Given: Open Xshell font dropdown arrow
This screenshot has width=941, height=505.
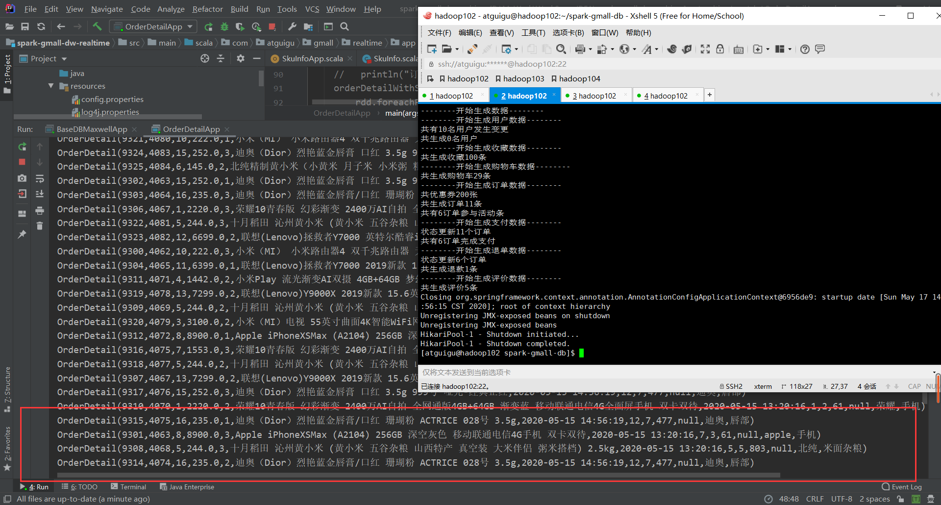Looking at the screenshot, I should pyautogui.click(x=656, y=49).
